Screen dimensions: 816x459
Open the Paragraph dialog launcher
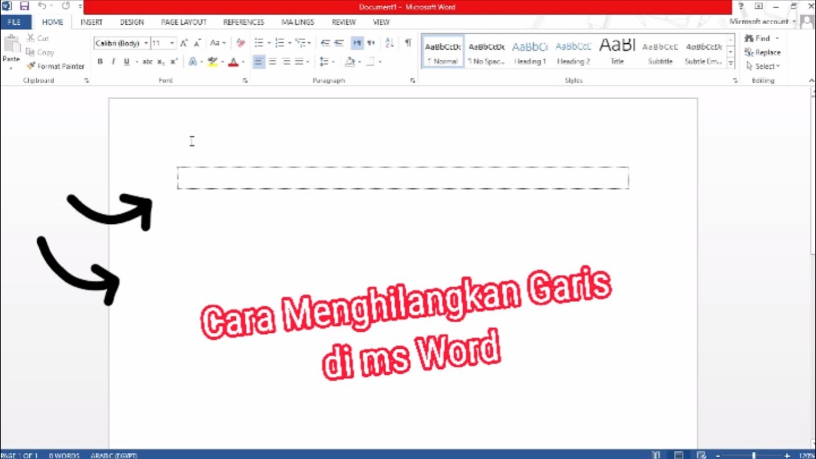coord(412,81)
